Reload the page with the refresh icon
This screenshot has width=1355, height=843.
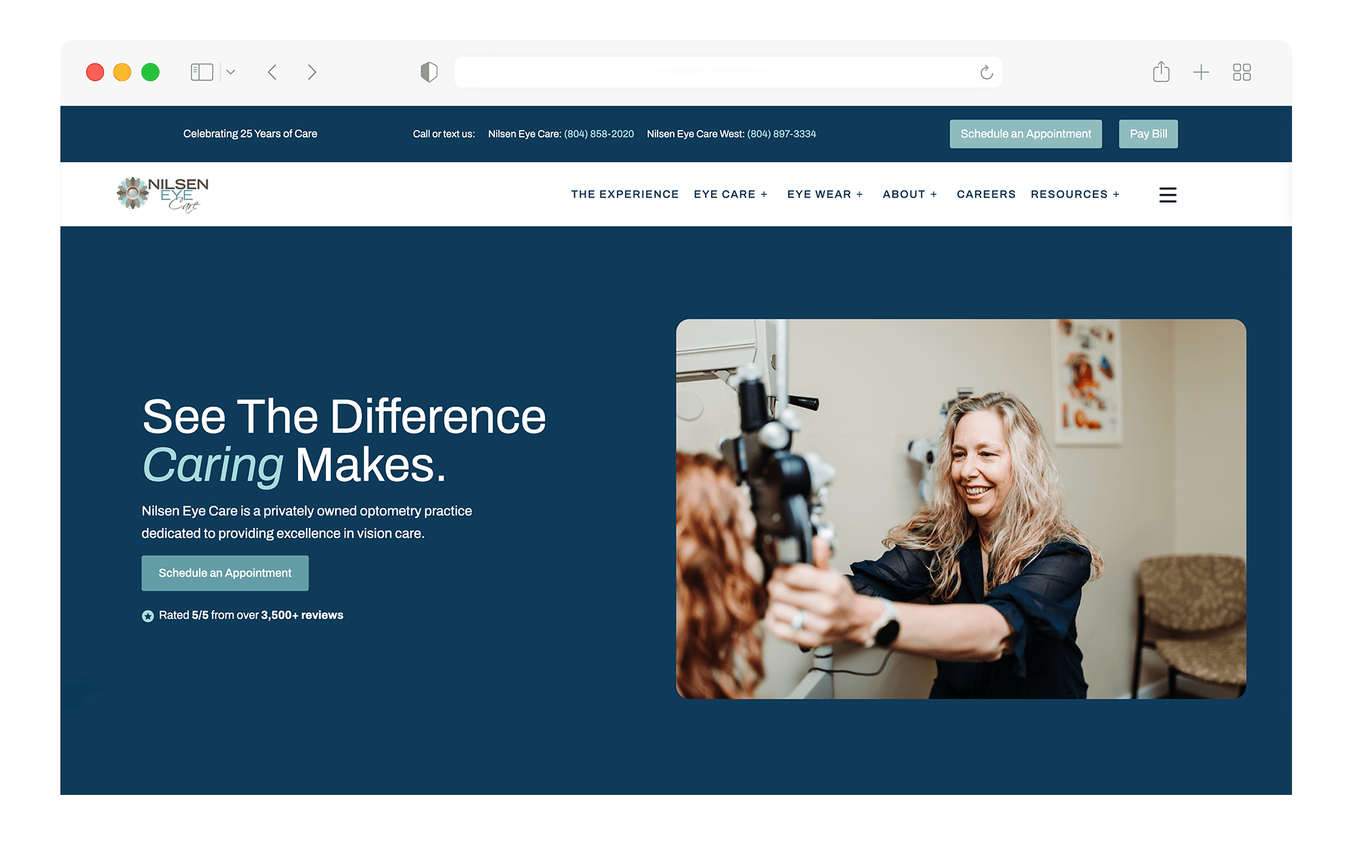pos(987,72)
